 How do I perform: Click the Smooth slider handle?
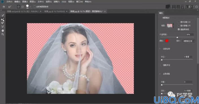tap(162, 85)
